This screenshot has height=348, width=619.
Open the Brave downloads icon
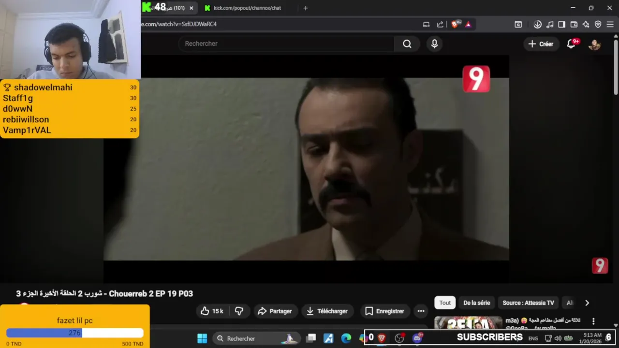(x=537, y=24)
